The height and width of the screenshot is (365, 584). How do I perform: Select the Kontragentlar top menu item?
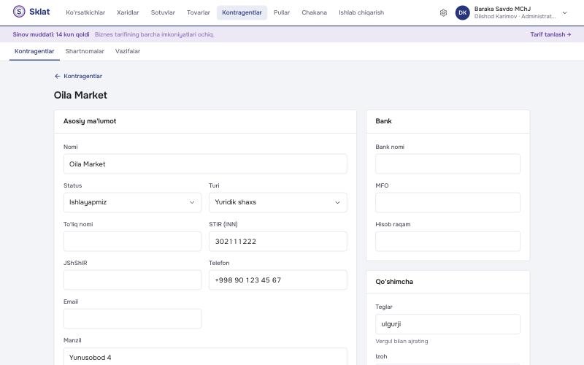pos(242,12)
